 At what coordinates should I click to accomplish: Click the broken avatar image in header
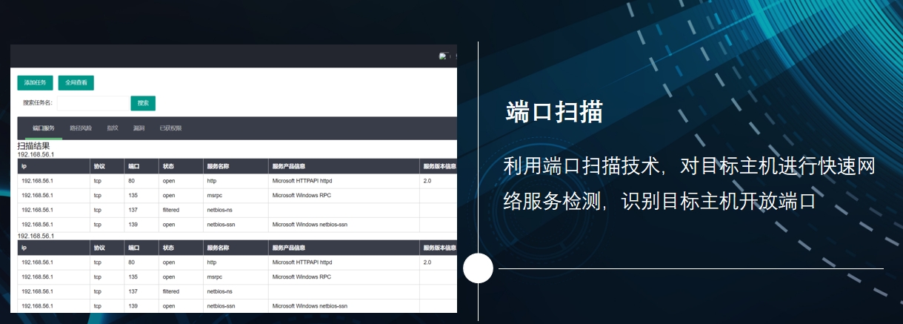coord(444,56)
